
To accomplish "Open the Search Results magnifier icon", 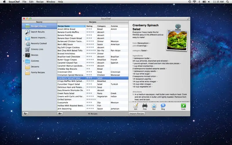I will [28, 32].
